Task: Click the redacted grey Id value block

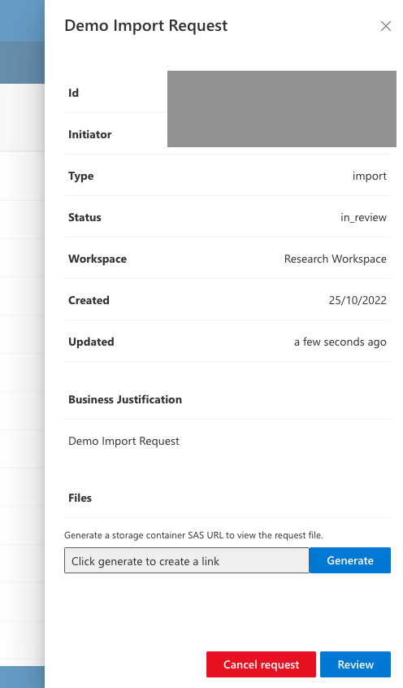Action: pyautogui.click(x=281, y=109)
